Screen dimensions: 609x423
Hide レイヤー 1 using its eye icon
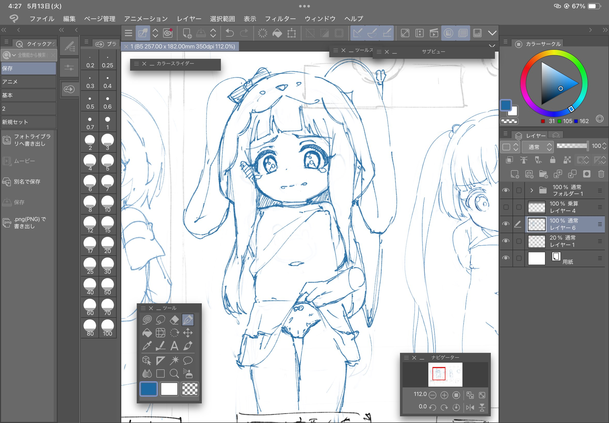click(x=506, y=241)
